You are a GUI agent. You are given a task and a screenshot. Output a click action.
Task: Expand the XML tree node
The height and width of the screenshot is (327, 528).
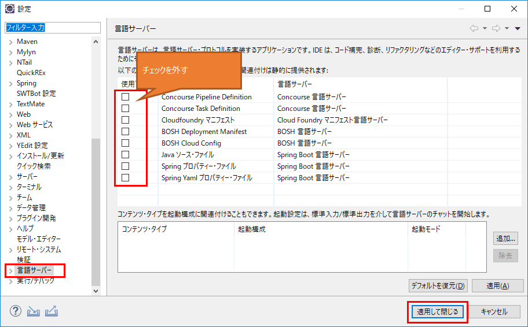pos(11,135)
